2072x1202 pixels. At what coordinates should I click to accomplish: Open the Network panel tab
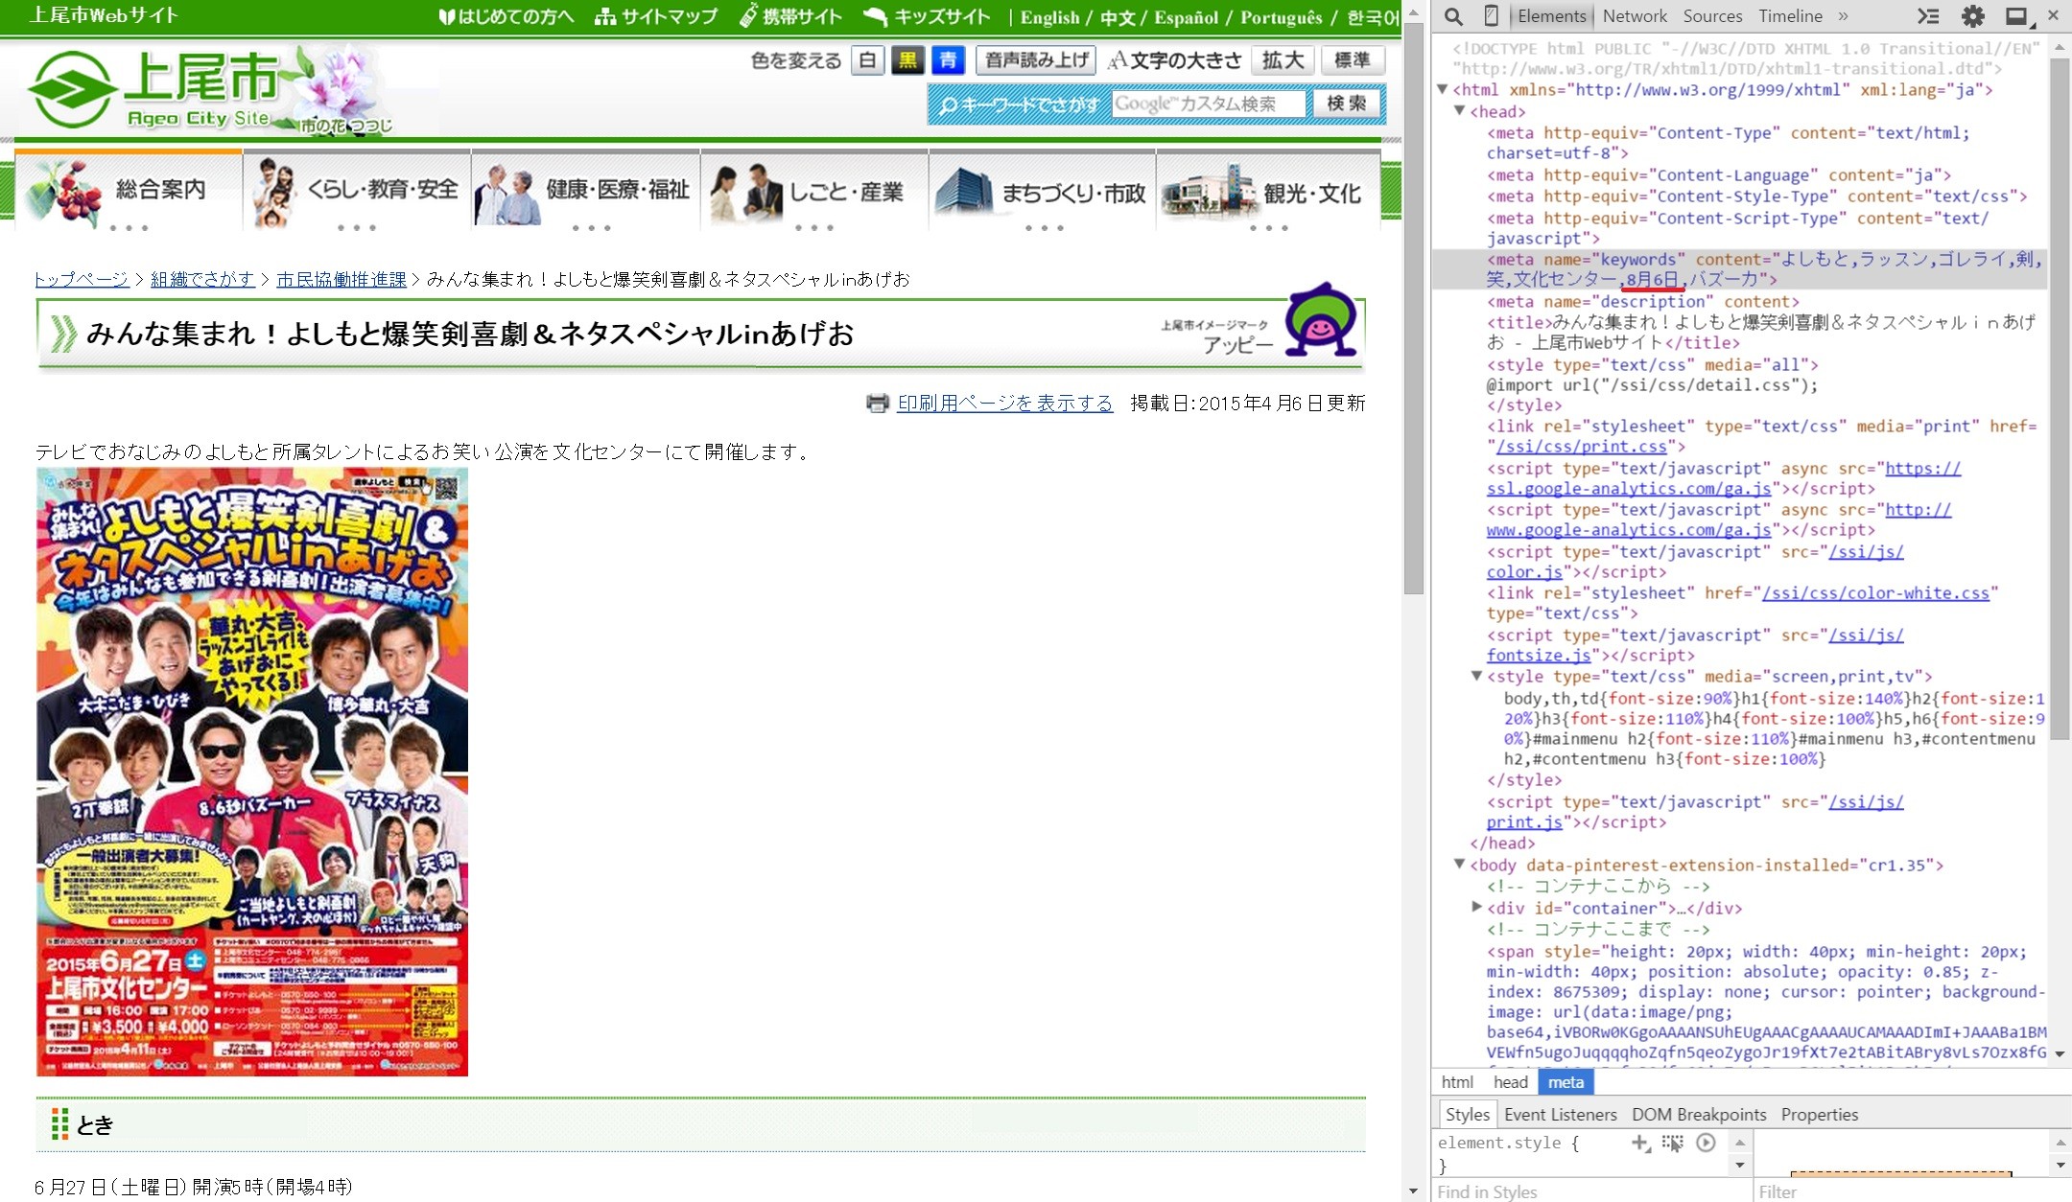1635,16
